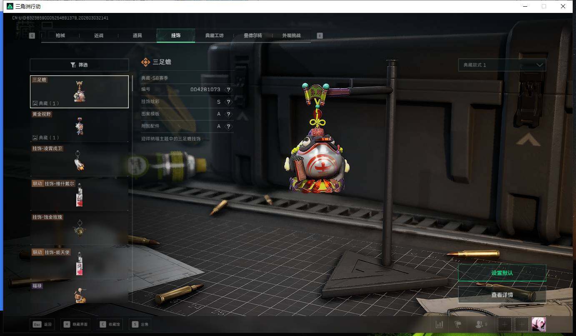Screen dimensions: 576x336
Task: Click the serial number 004281073
Action: click(x=205, y=90)
